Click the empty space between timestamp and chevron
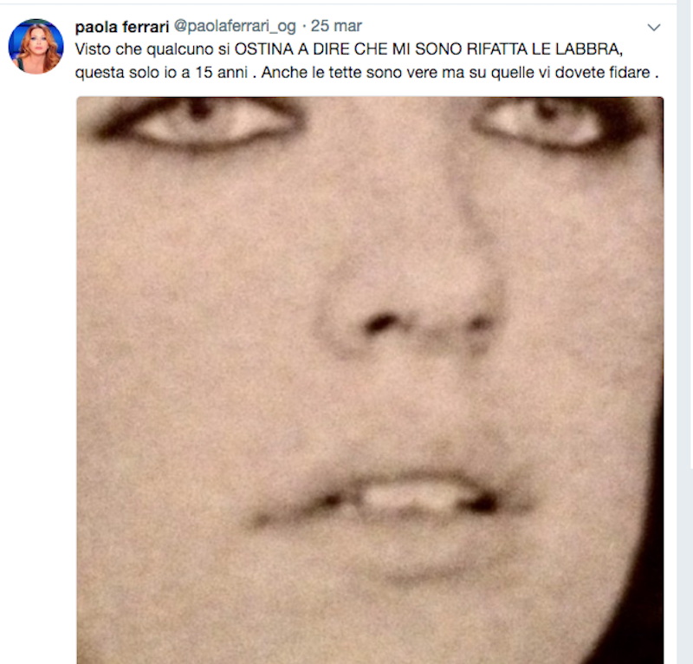Image resolution: width=693 pixels, height=664 pixels. pos(504,27)
